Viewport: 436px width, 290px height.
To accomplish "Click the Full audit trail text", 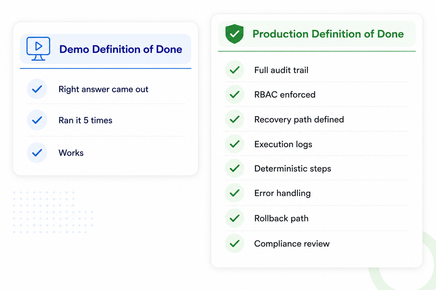I will tap(281, 70).
